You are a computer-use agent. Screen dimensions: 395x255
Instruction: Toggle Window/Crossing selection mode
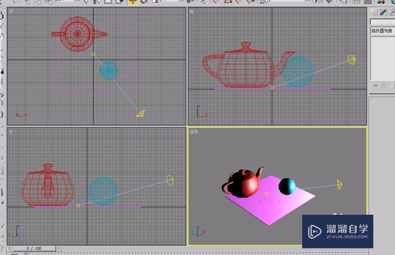[x=119, y=2]
